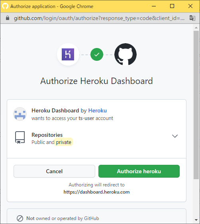Click the Authorize heroku button

[139, 171]
